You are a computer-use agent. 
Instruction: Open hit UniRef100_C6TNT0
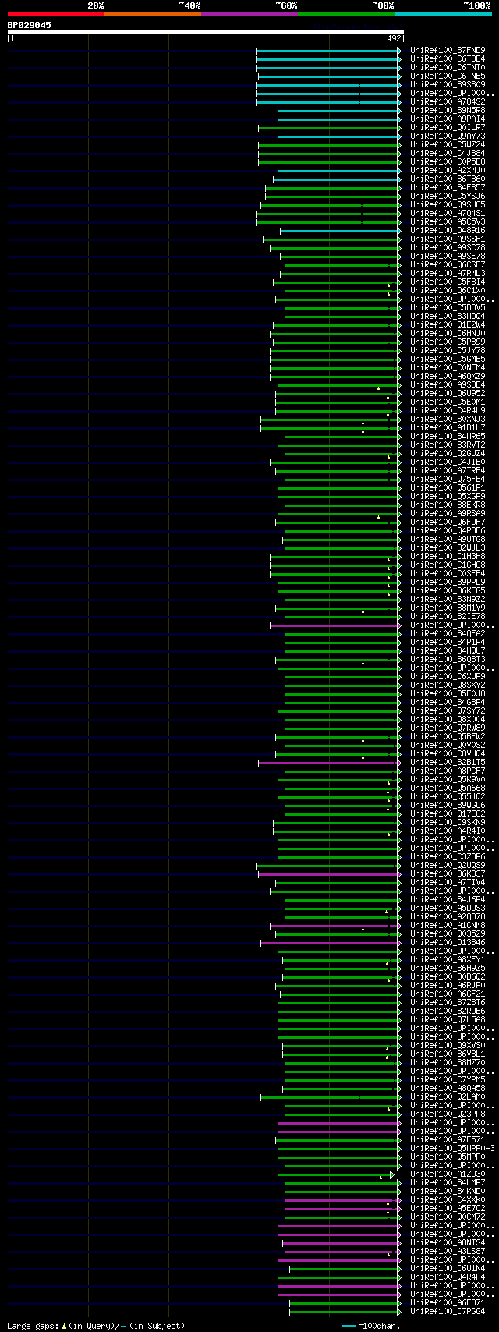[448, 67]
